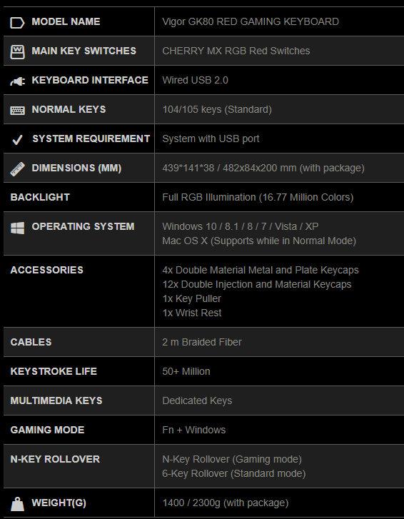This screenshot has width=404, height=519.
Task: Select the Vigor GK80 RED GAMING KEYBOARD text
Action: (x=251, y=21)
